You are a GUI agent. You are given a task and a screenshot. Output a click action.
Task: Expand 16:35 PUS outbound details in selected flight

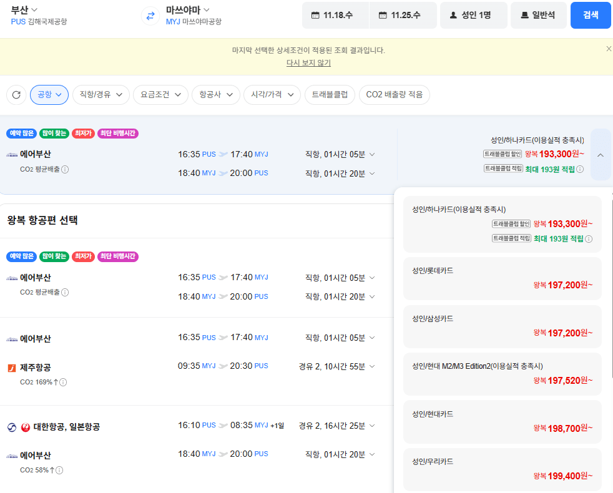372,154
